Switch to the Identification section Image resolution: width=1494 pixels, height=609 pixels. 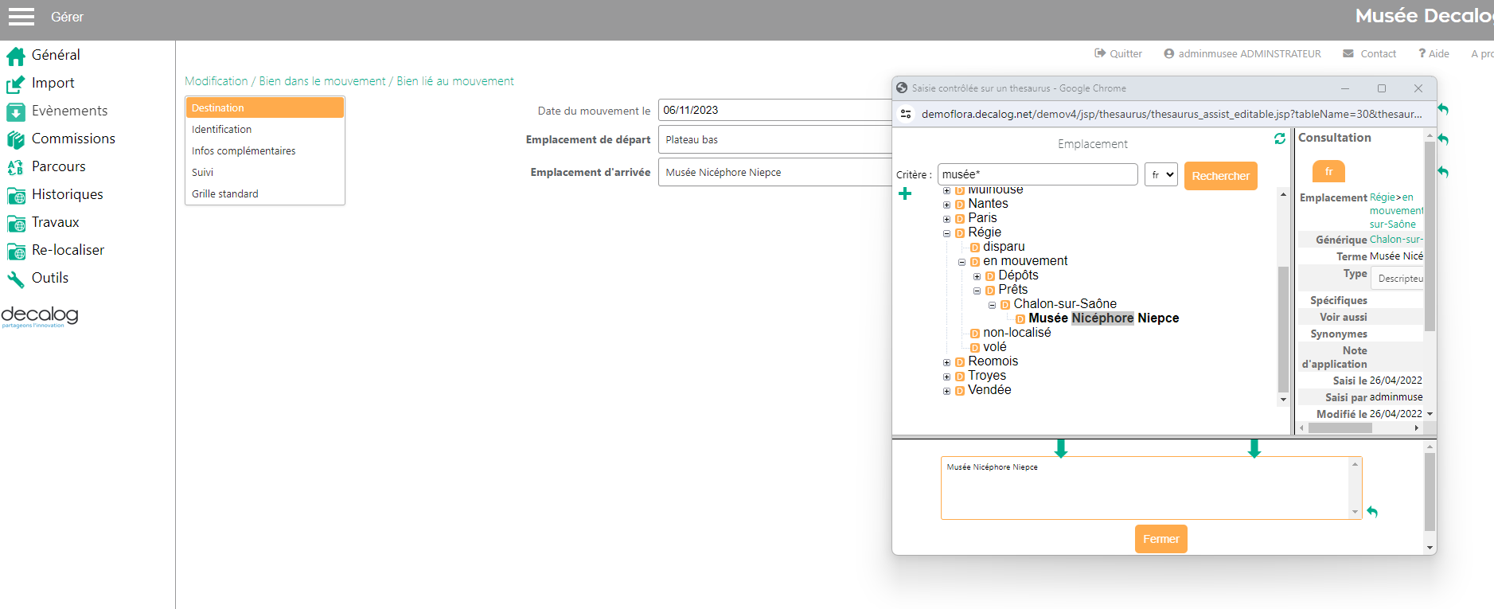221,129
